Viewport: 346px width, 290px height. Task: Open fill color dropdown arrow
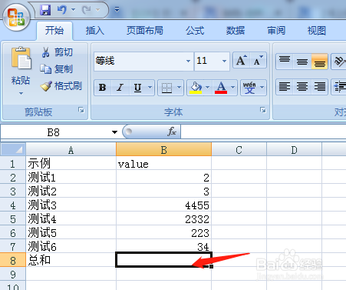click(x=208, y=88)
